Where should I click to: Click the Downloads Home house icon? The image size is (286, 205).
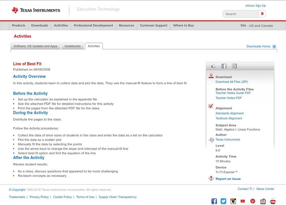point(274,46)
